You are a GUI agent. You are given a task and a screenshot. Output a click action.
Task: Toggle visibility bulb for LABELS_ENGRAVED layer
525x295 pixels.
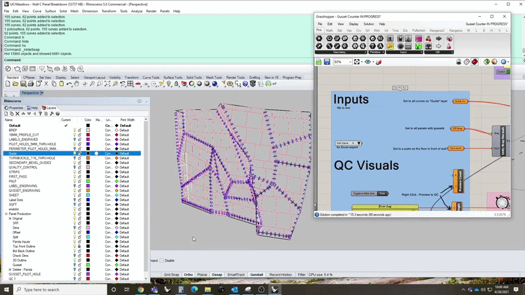coord(74,140)
